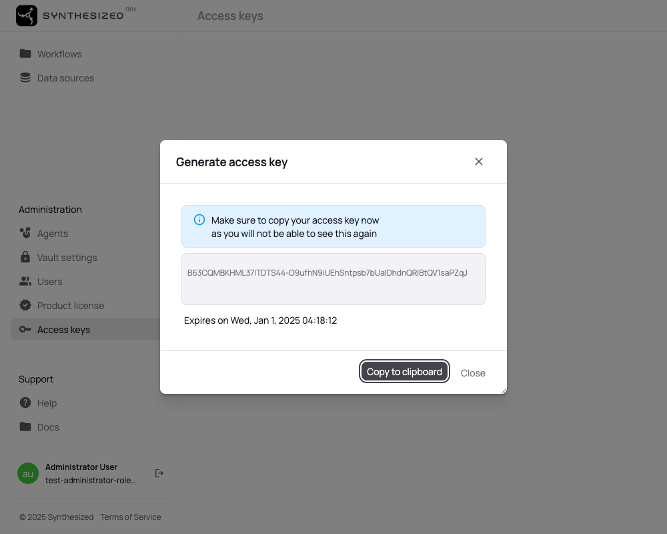Click the Data sources database icon
Screen dimensions: 667x534
pyautogui.click(x=25, y=77)
